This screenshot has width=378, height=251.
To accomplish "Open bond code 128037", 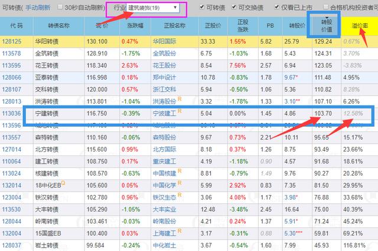I will 12,246.
